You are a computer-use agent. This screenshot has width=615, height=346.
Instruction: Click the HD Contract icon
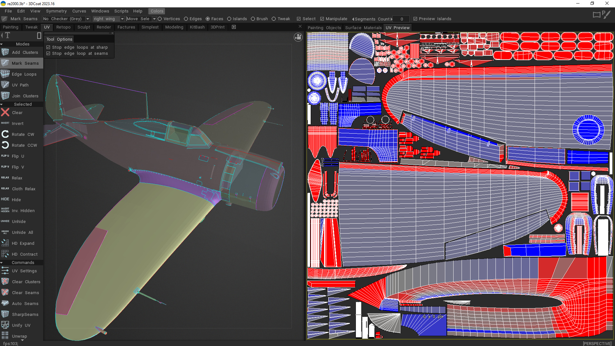[x=5, y=254]
